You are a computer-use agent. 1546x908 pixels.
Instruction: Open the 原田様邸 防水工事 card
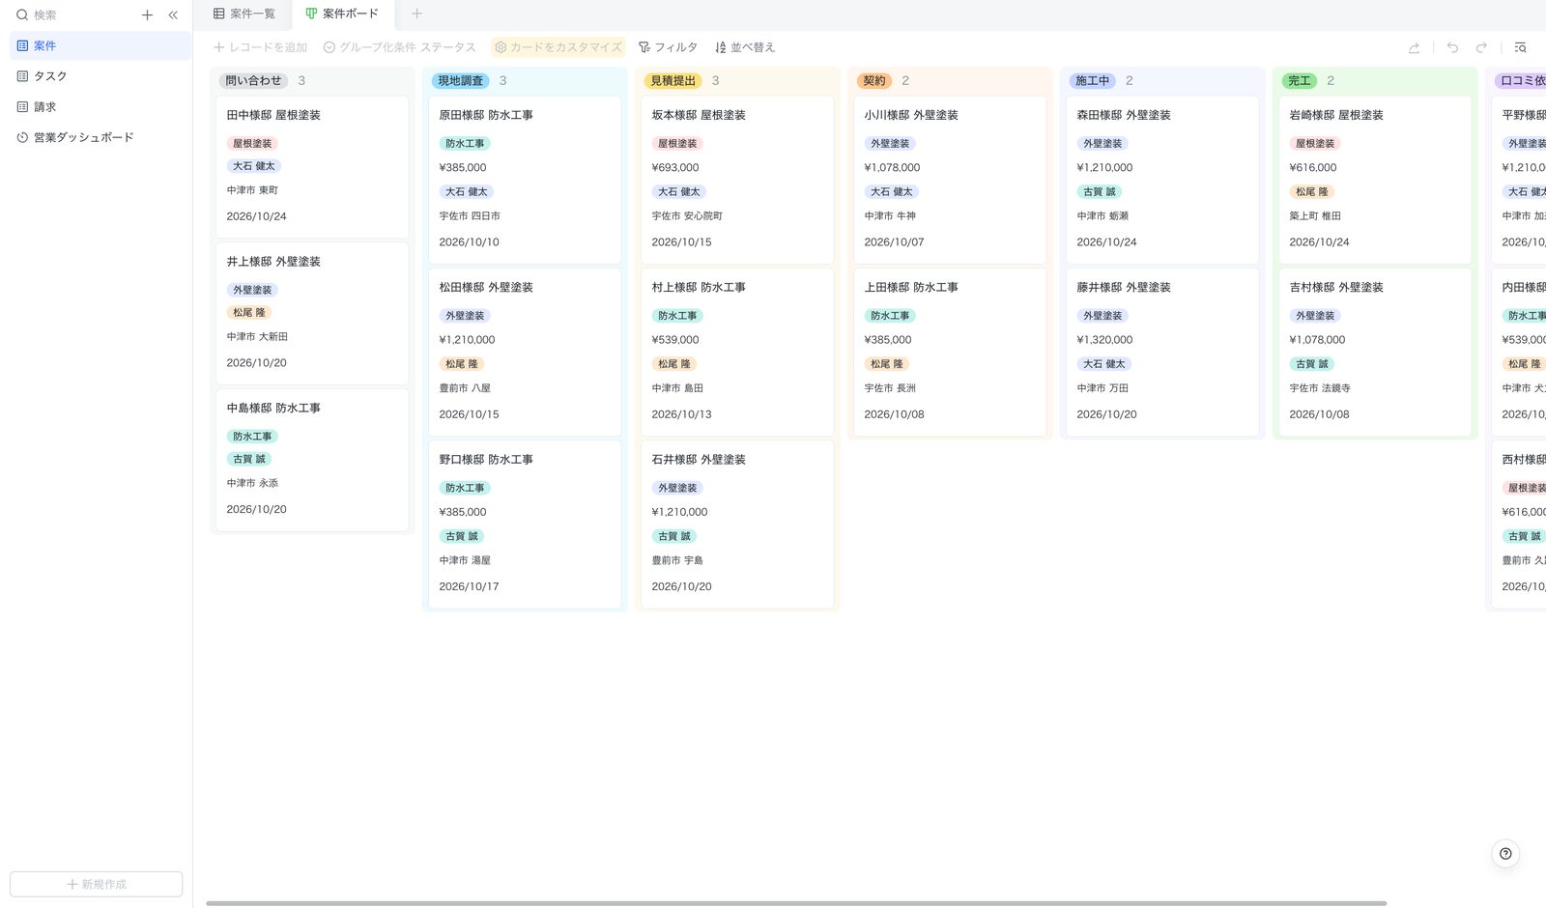tap(525, 180)
